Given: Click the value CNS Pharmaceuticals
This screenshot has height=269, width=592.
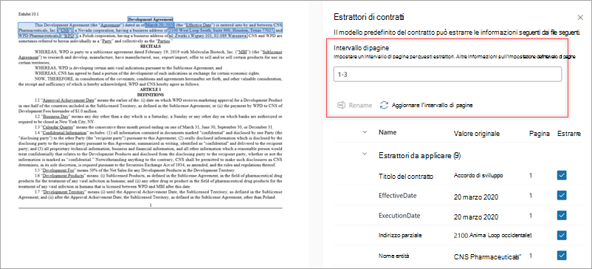Looking at the screenshot, I should (x=487, y=257).
